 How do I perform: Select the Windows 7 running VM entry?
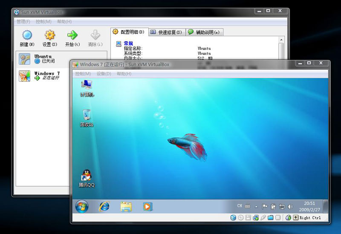point(43,76)
